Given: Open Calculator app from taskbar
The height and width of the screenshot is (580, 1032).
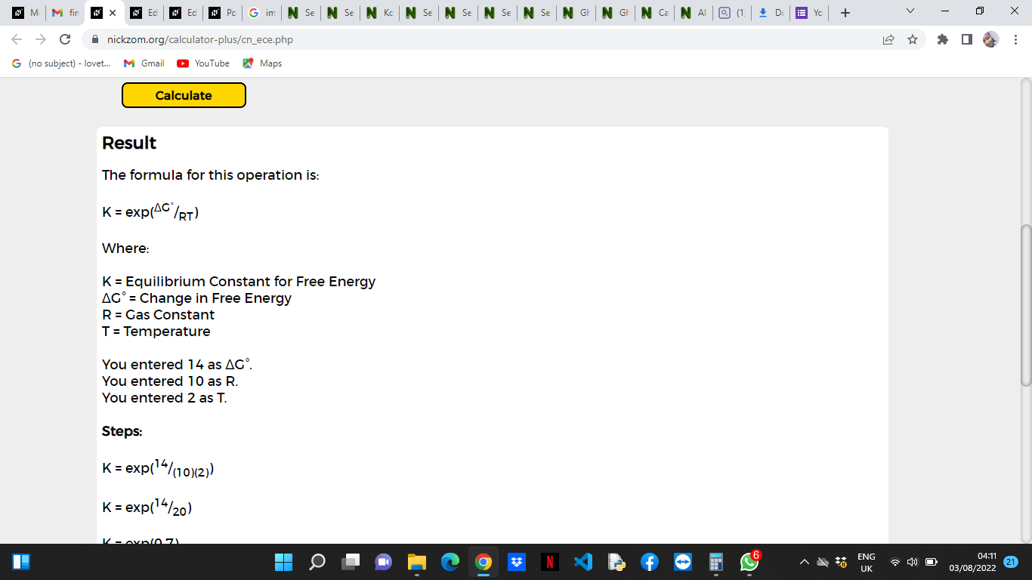Looking at the screenshot, I should click(716, 562).
